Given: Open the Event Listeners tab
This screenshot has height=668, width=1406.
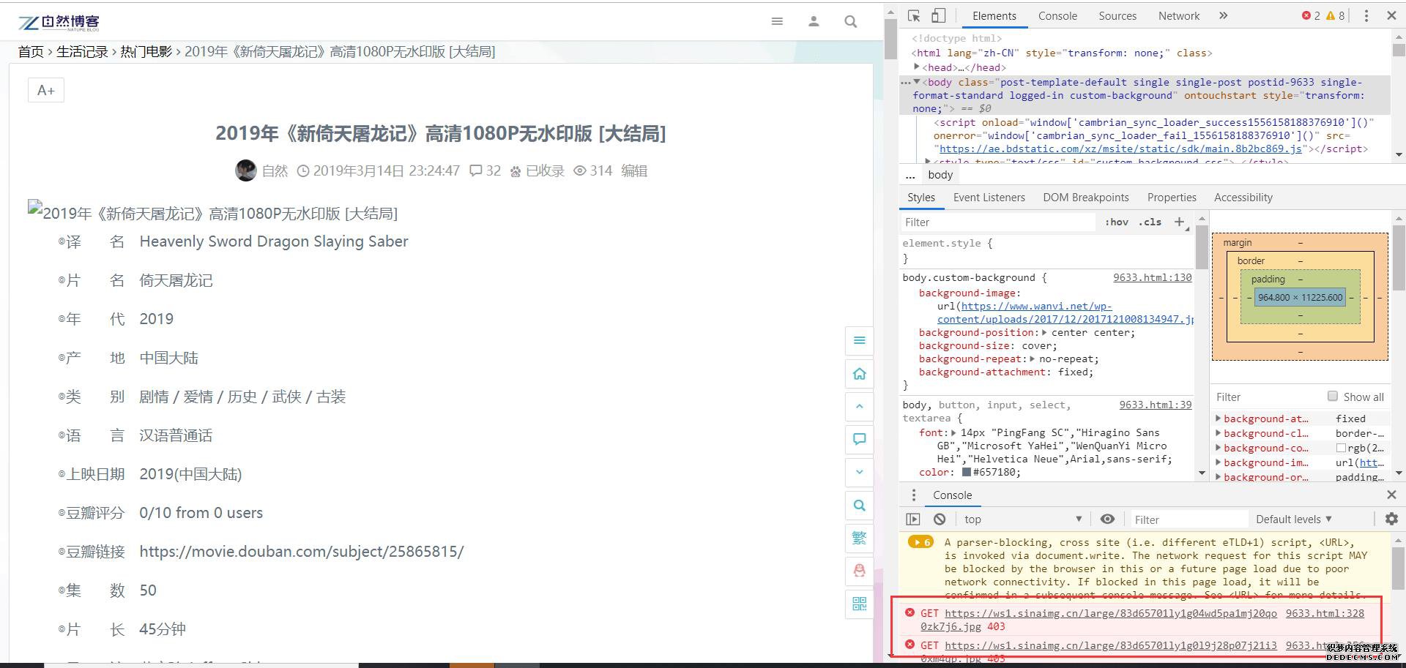Looking at the screenshot, I should [x=989, y=198].
